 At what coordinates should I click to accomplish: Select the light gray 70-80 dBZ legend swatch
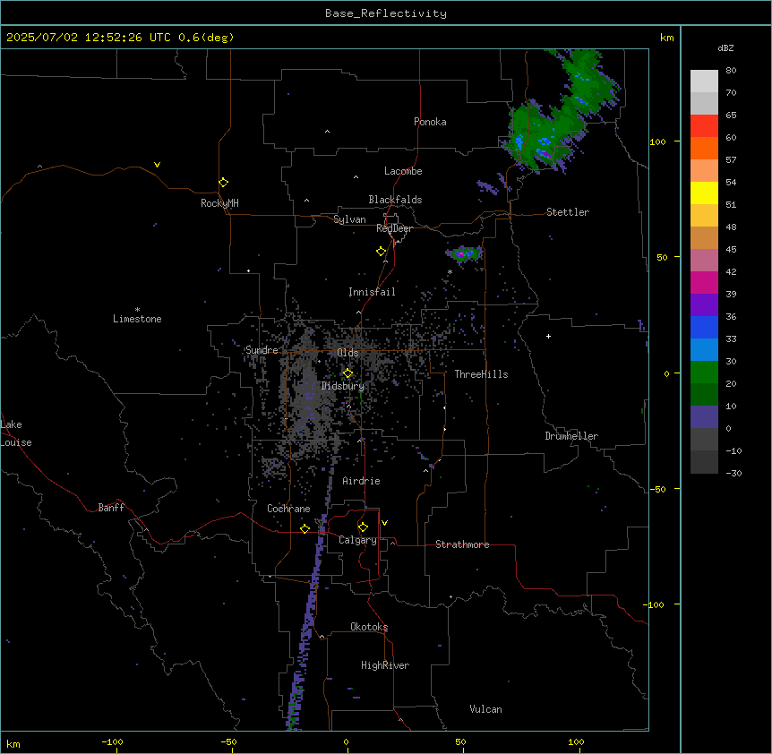coord(704,81)
